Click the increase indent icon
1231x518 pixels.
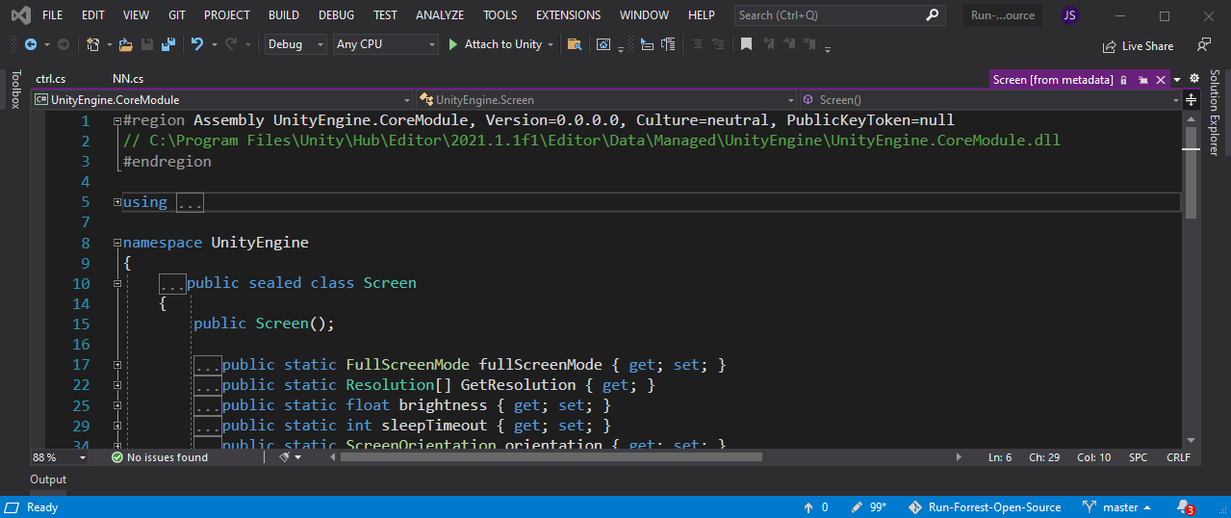(x=718, y=44)
